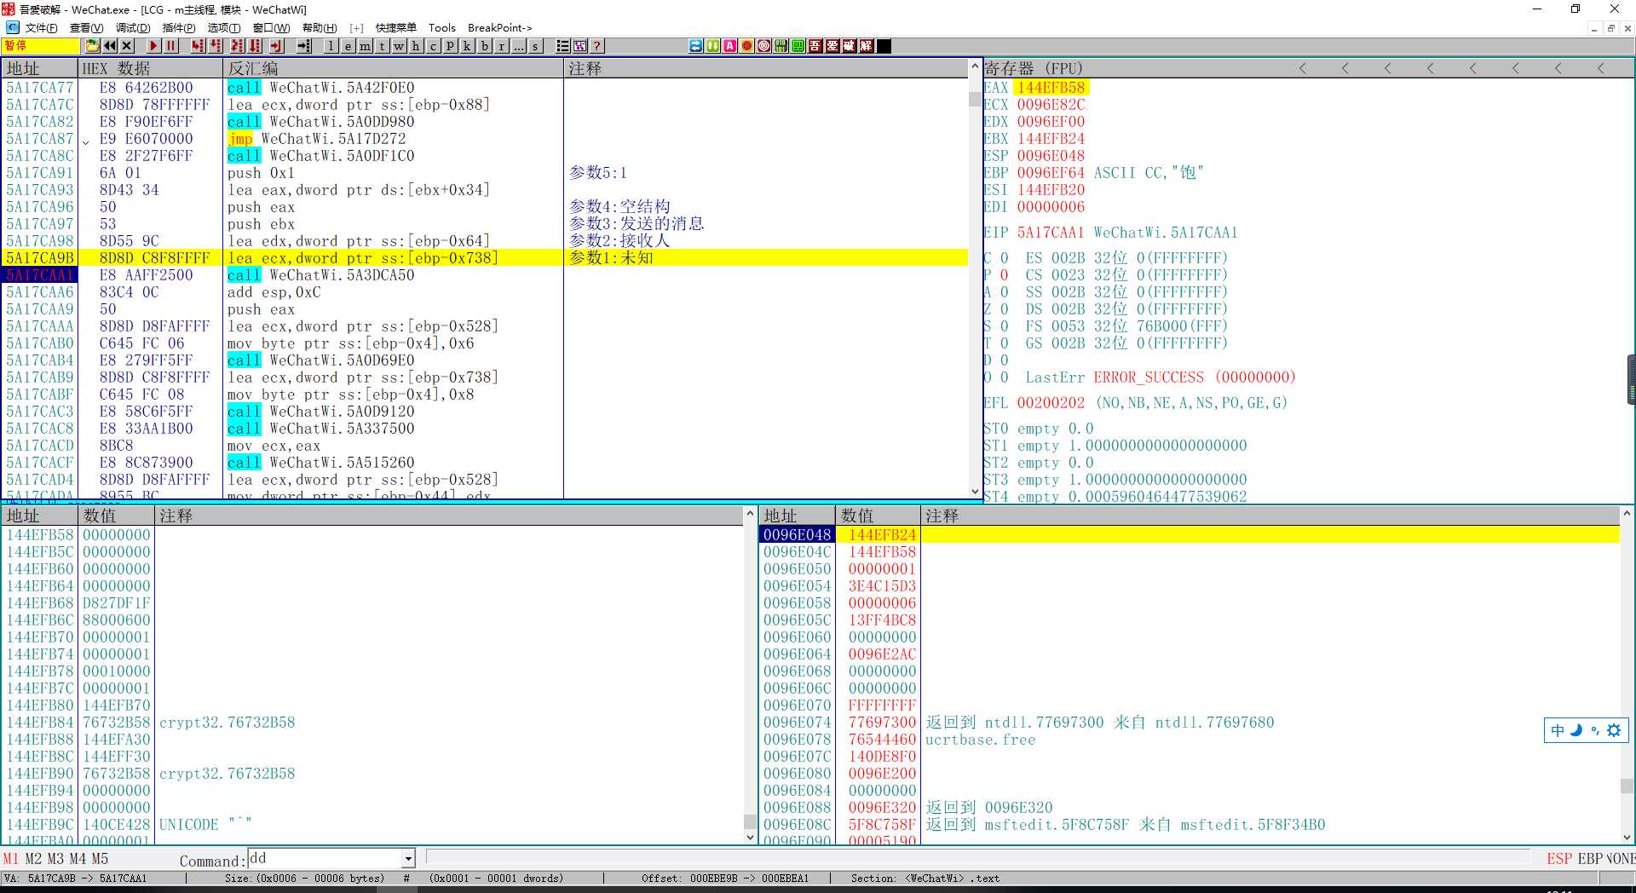Screen dimensions: 1636x893
Task: Open Memory map with the 'm' button
Action: click(x=365, y=46)
